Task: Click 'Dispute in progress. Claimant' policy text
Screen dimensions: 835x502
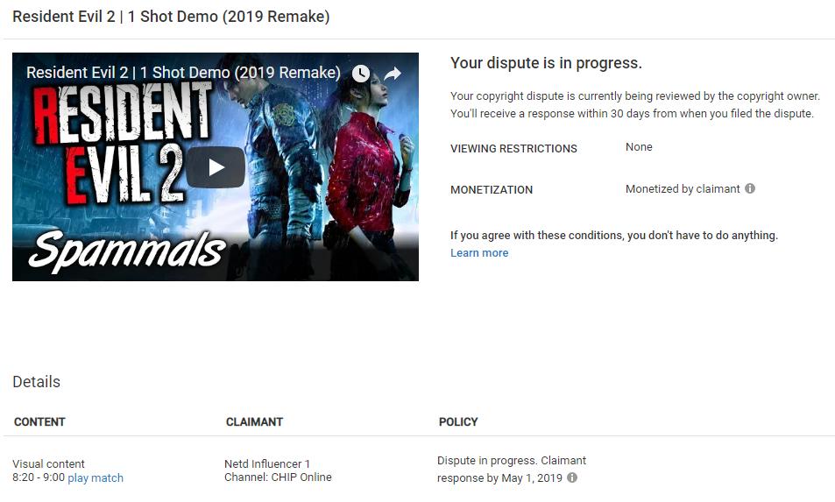Action: click(x=511, y=461)
